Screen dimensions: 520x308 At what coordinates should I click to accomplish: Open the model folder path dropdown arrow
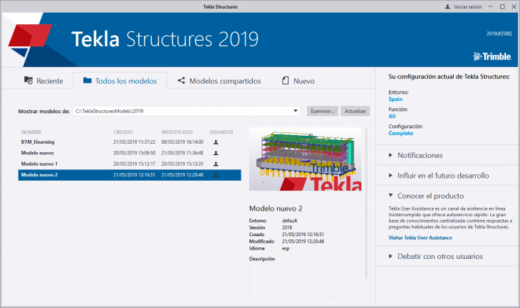(x=295, y=111)
